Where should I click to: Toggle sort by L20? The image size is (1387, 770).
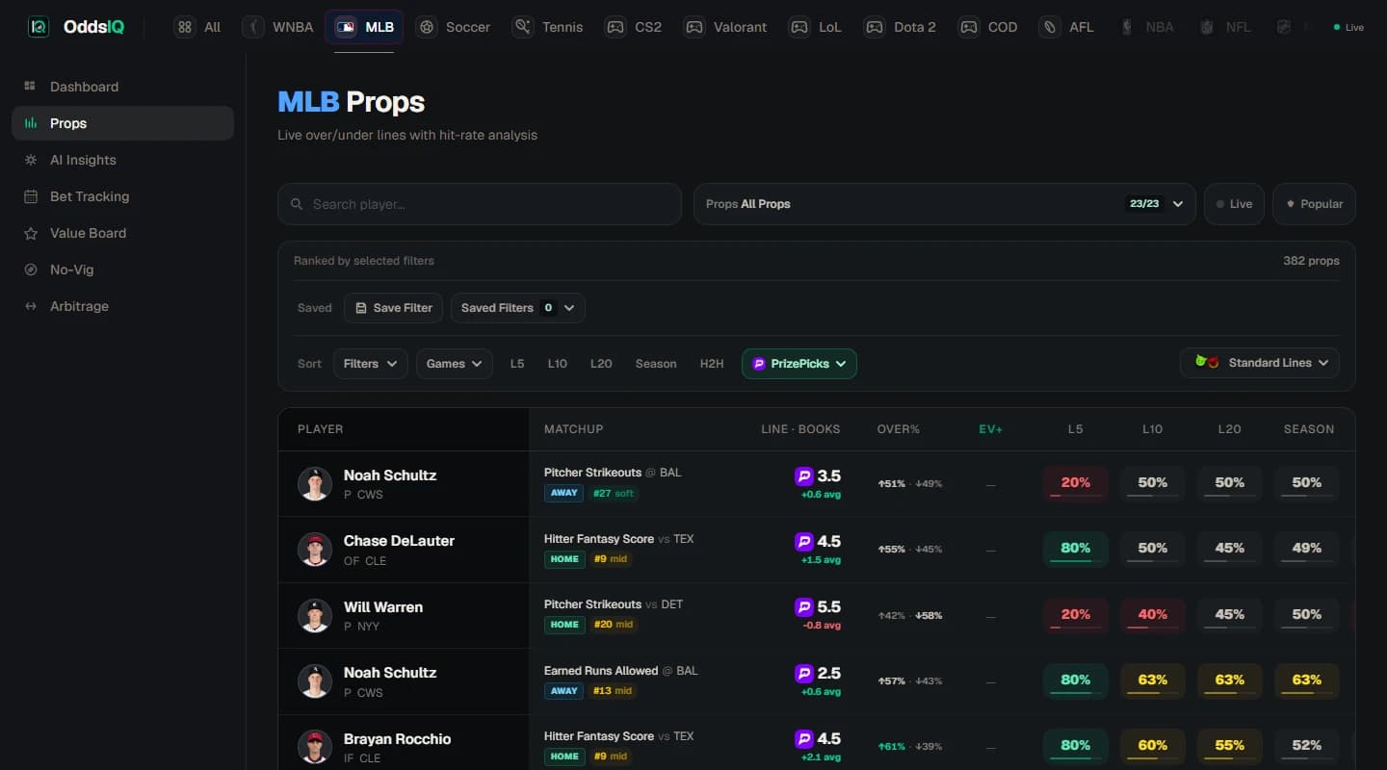[601, 364]
